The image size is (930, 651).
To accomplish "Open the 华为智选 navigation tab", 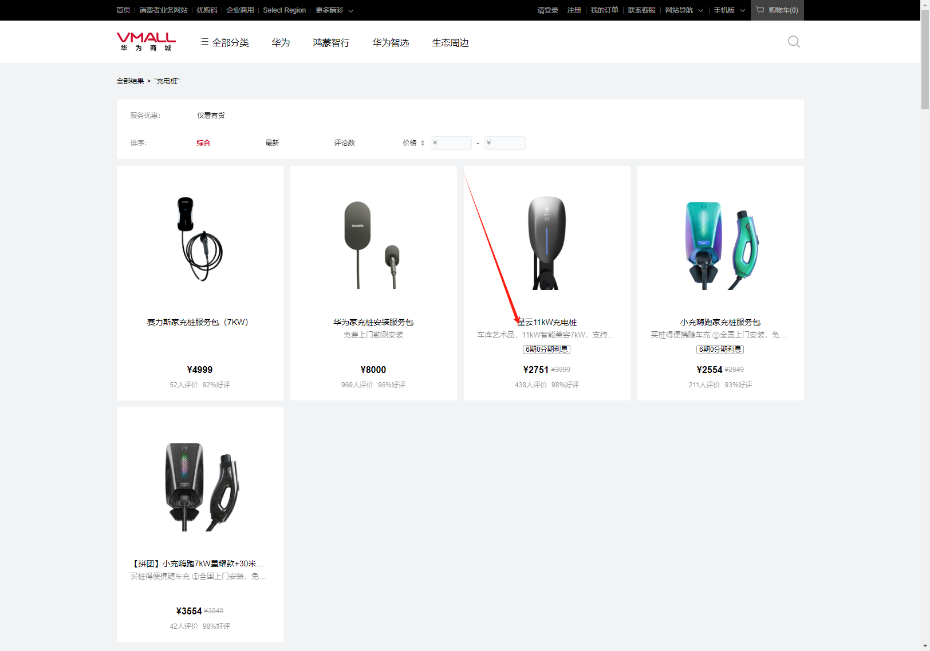I will [391, 42].
